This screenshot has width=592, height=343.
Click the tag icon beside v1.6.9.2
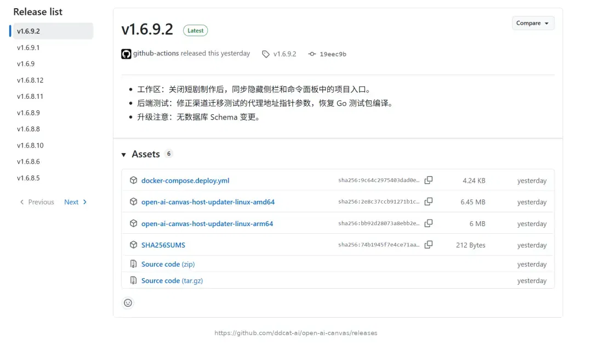click(x=266, y=54)
